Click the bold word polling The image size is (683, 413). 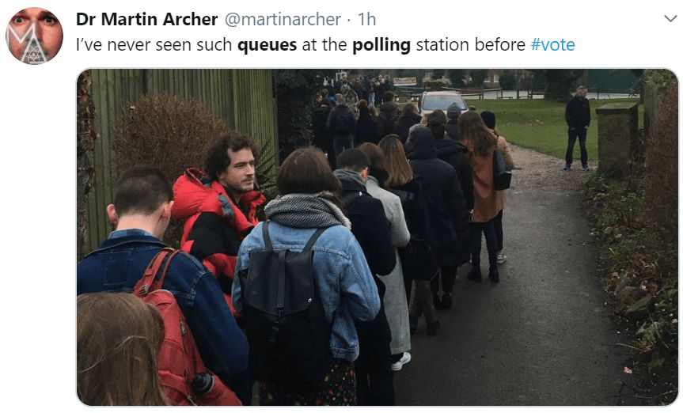[381, 45]
